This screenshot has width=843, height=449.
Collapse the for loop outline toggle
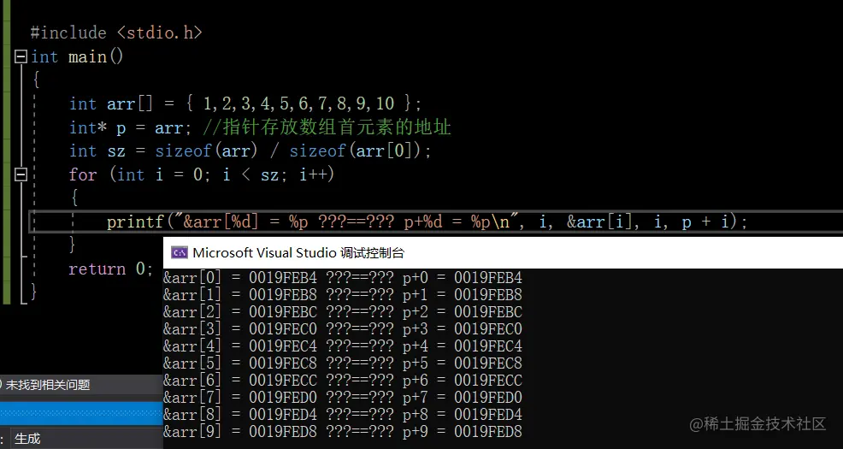click(x=21, y=174)
